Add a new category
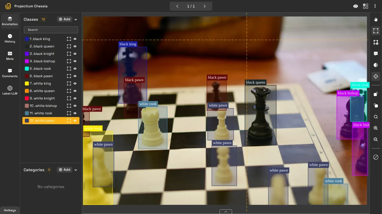Viewport: 382px width, 214px height. pyautogui.click(x=65, y=170)
